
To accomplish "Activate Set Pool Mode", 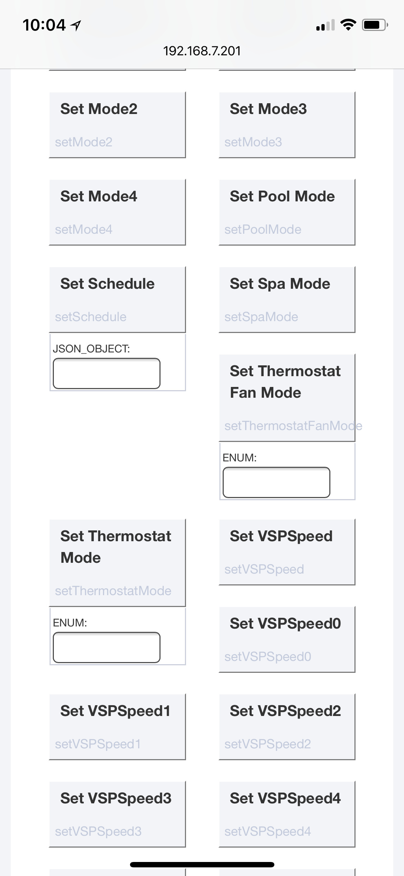I will (287, 212).
